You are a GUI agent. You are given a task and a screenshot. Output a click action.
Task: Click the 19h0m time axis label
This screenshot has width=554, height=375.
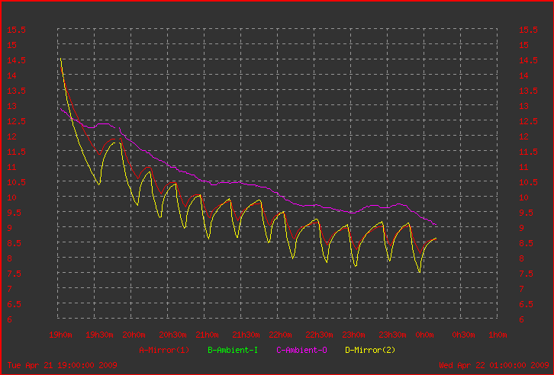click(x=60, y=335)
